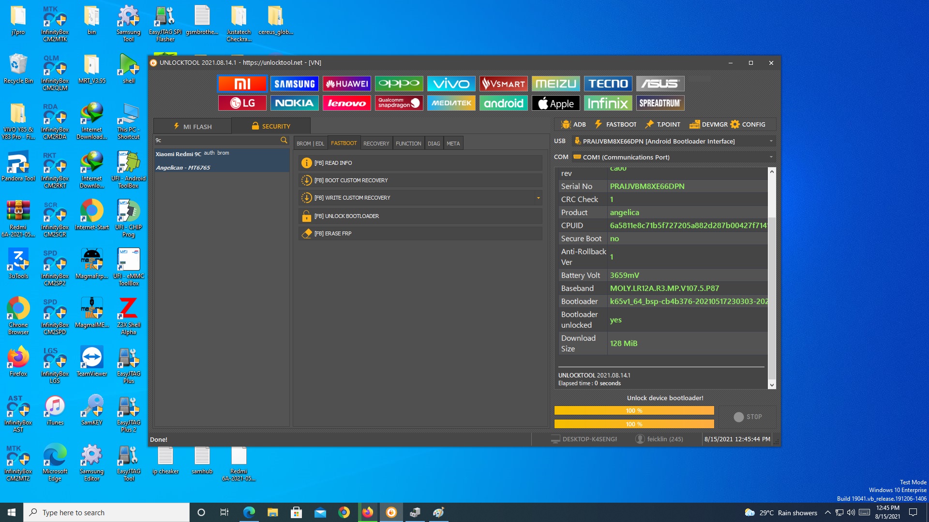Select the Xiaomi MI brand logo

[242, 84]
